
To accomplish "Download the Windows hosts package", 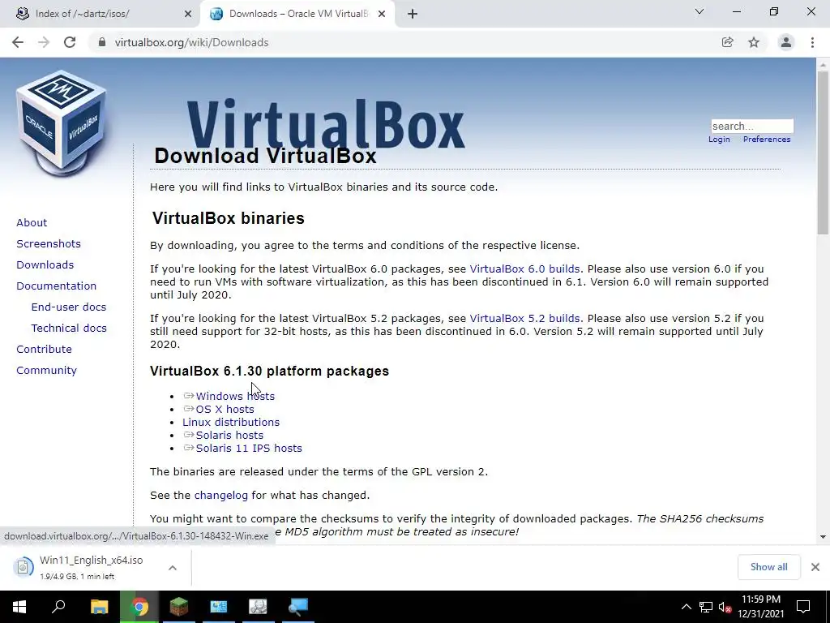I will coord(235,396).
